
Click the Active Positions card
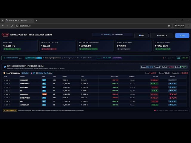(x=133, y=46)
